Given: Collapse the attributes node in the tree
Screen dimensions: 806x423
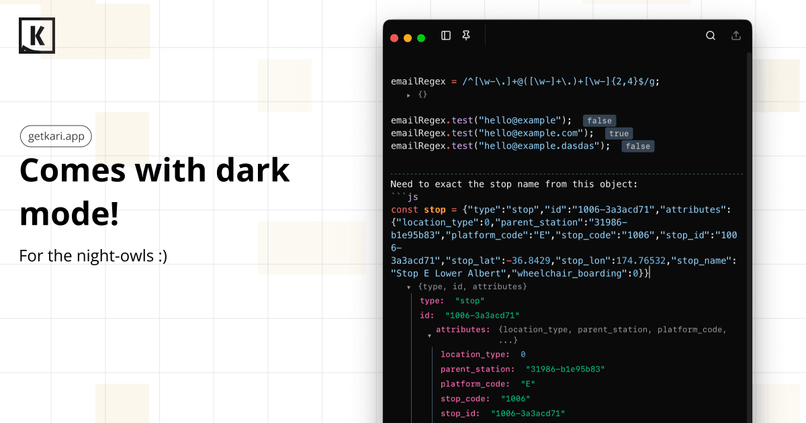Looking at the screenshot, I should 428,334.
